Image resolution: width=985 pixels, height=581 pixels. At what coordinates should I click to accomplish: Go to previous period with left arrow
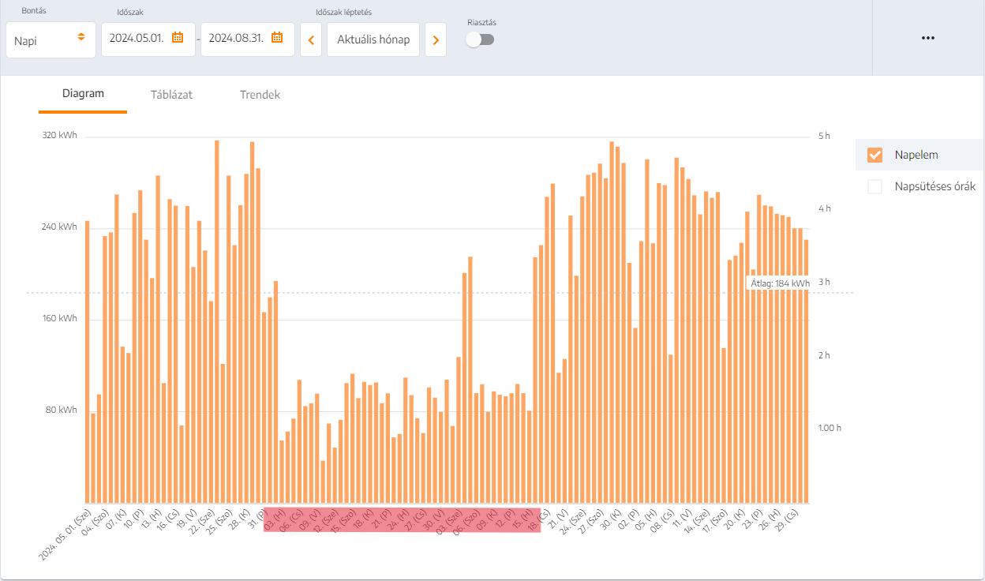point(311,39)
